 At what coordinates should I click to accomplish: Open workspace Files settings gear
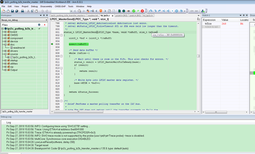tap(39, 25)
